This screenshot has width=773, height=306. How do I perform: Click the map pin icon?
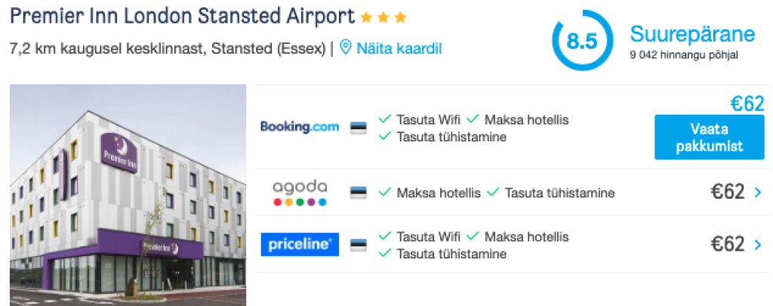(x=346, y=48)
